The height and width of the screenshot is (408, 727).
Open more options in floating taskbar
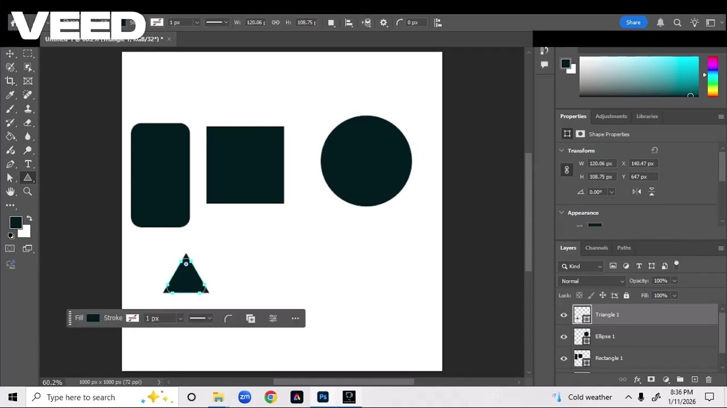click(x=295, y=318)
